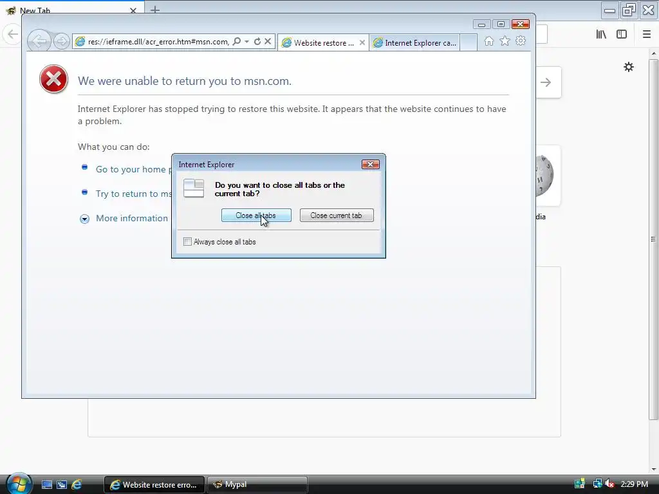
Task: Open a new blank IE tab
Action: (x=469, y=42)
